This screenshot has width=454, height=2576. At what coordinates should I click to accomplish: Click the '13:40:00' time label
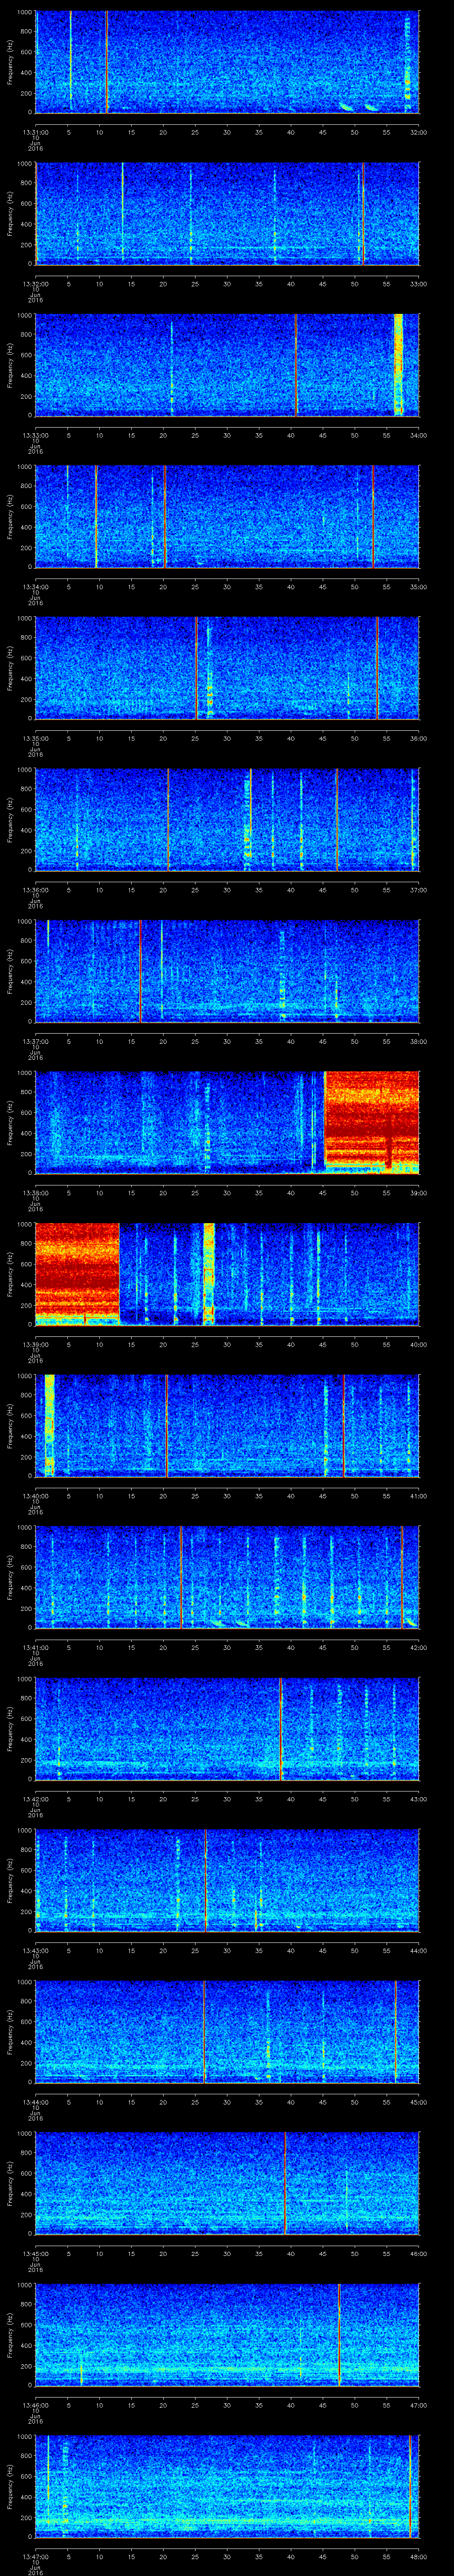[x=35, y=1496]
